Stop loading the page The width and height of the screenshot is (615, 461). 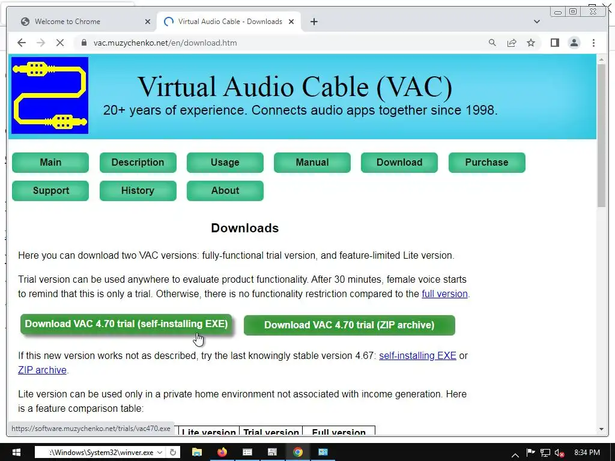60,43
